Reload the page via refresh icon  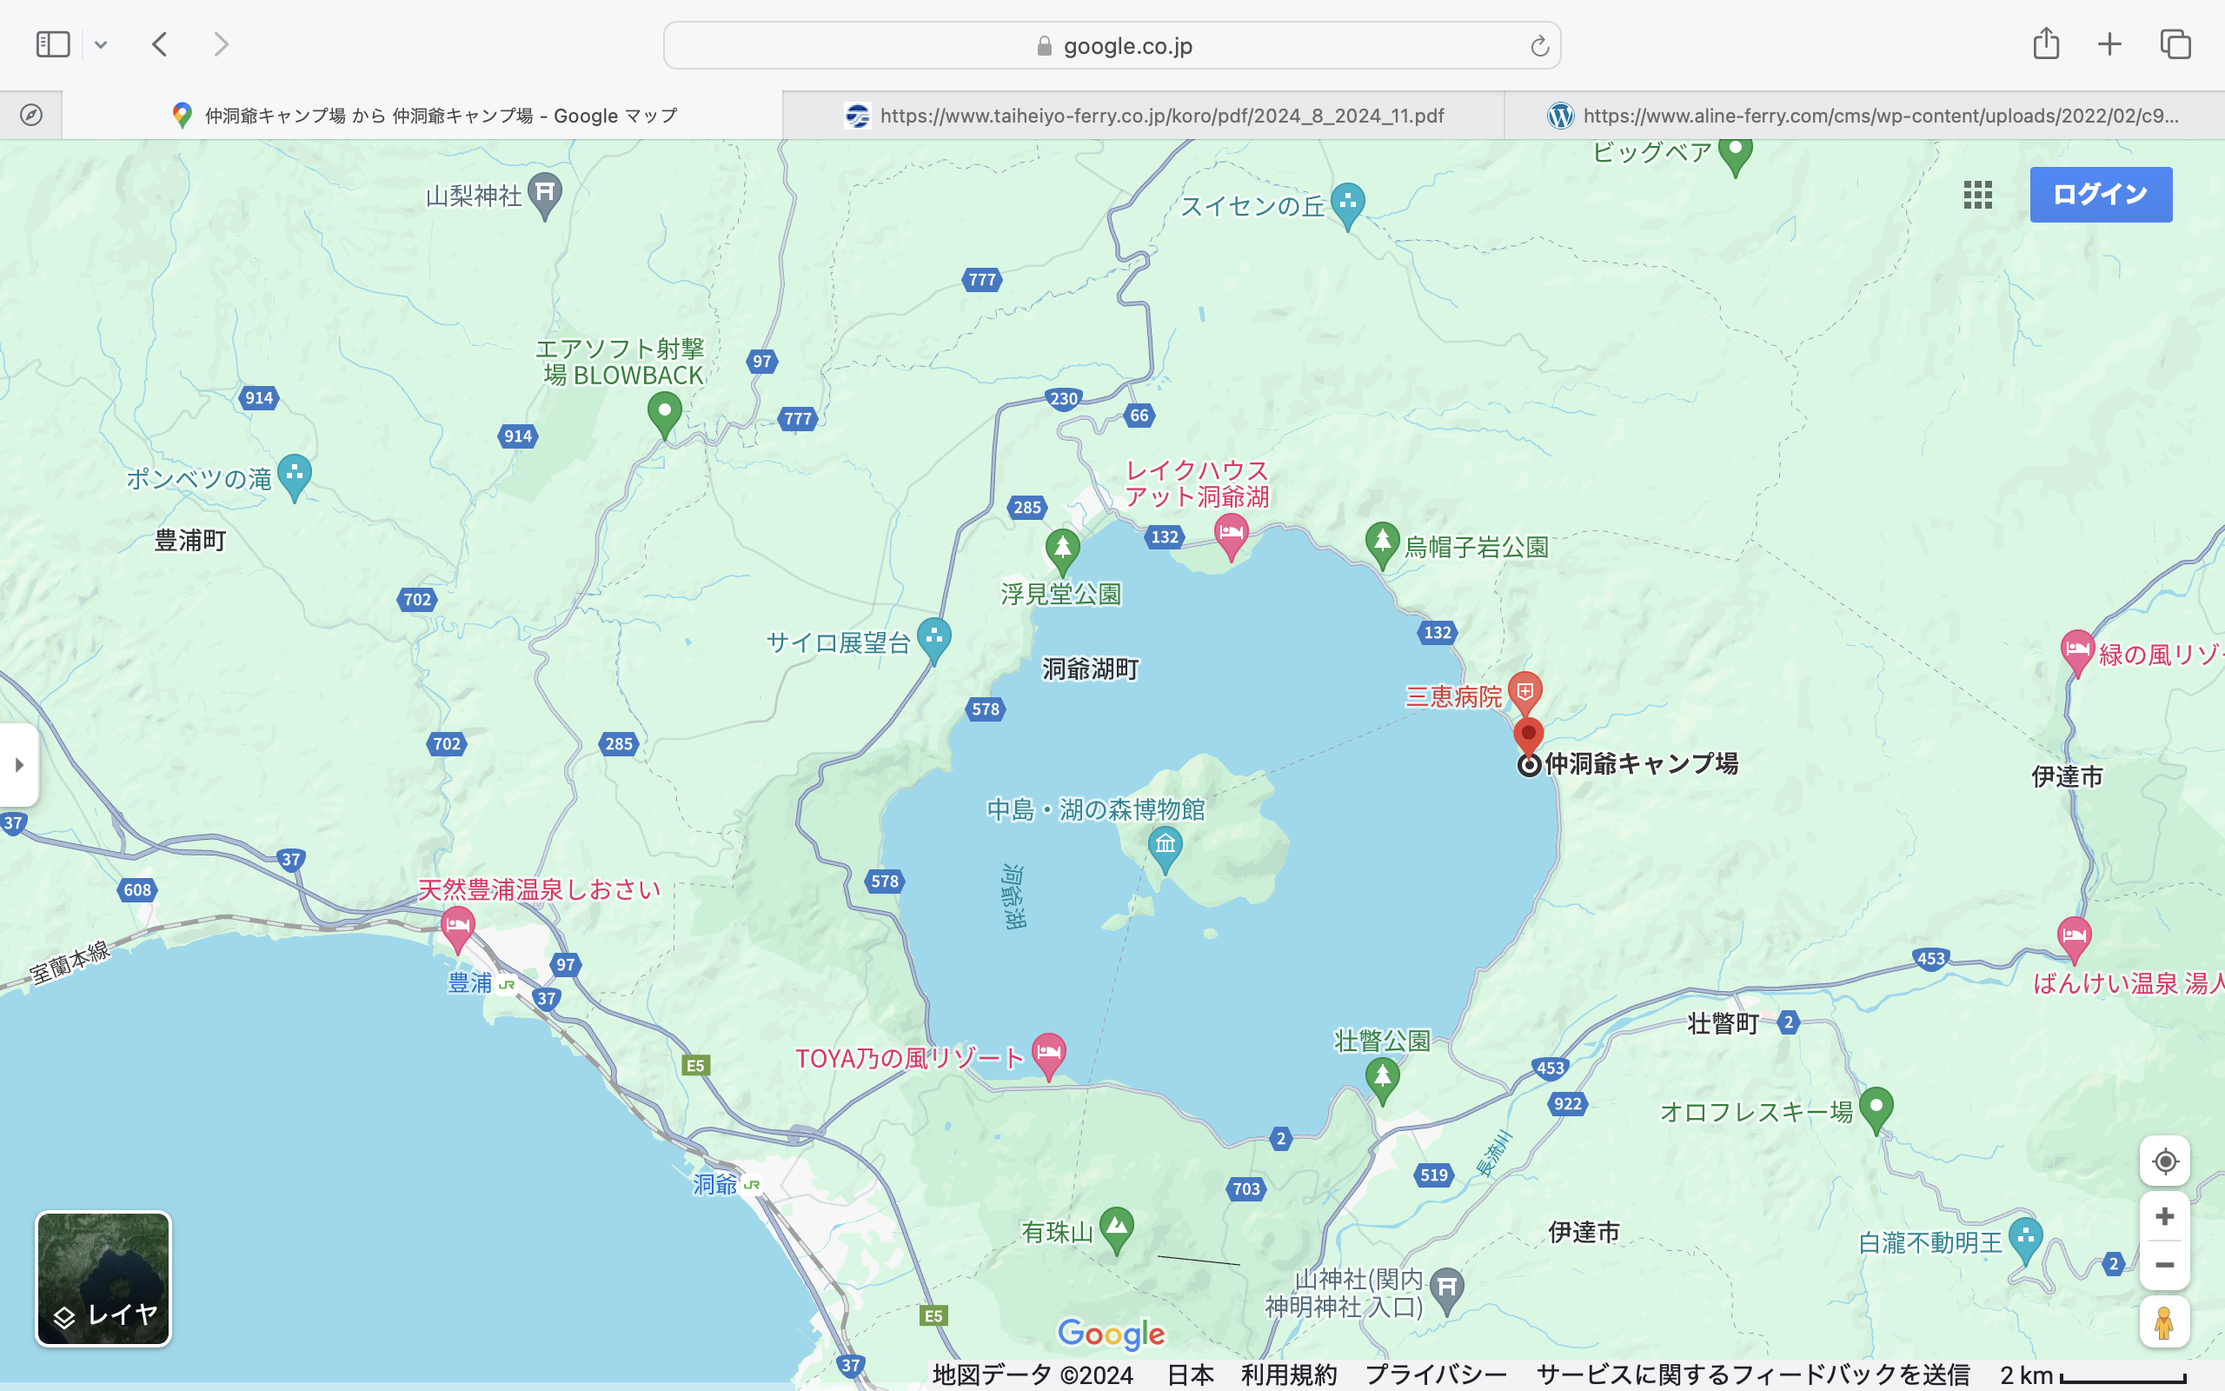(x=1539, y=46)
